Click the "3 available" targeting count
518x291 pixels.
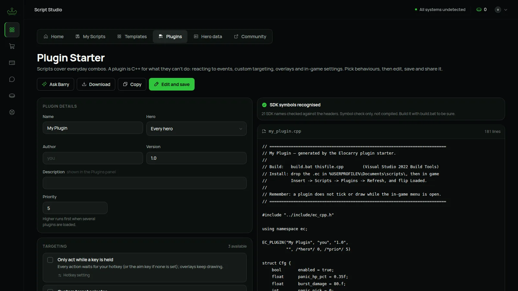(237, 246)
